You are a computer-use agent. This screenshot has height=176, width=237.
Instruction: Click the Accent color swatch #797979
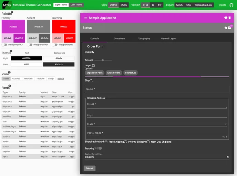coord(39,27)
